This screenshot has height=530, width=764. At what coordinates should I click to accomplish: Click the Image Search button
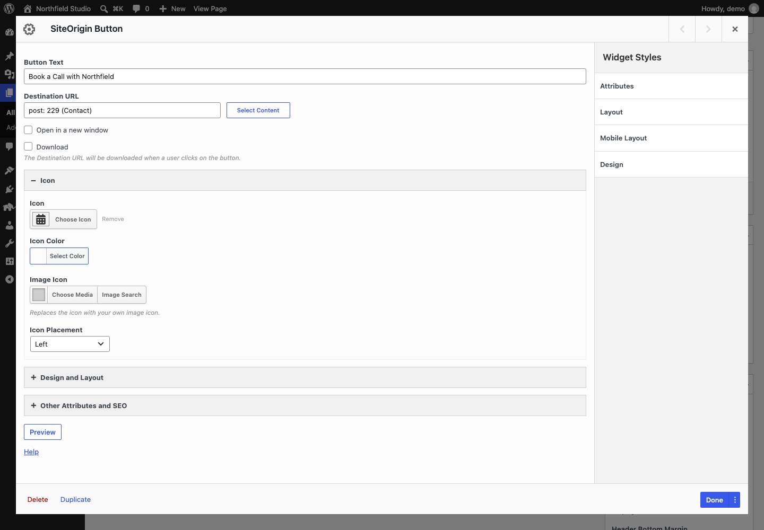(x=121, y=295)
